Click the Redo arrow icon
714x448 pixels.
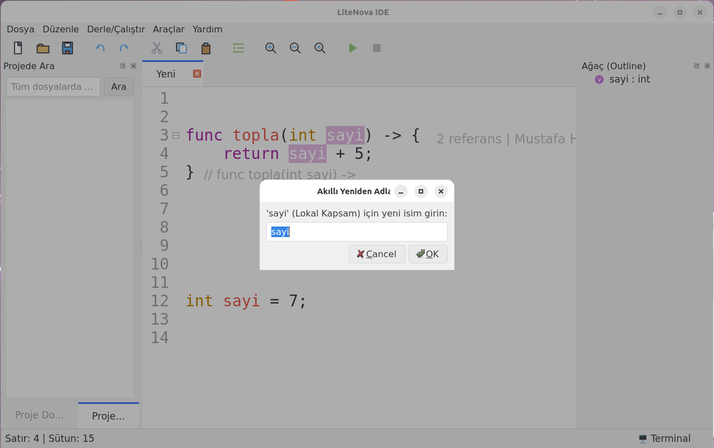coord(124,48)
